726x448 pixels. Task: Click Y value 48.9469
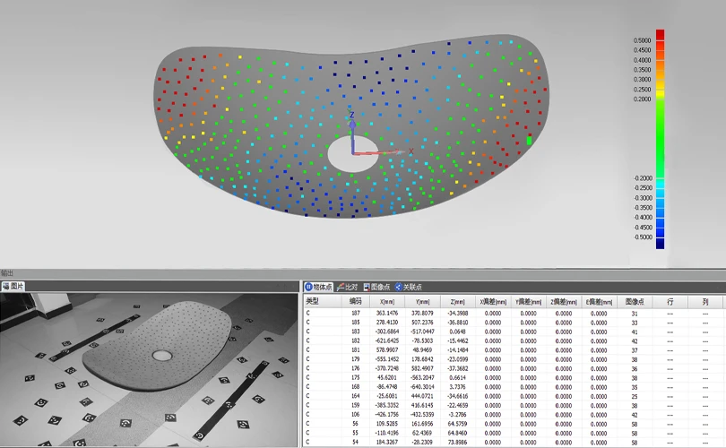[422, 350]
